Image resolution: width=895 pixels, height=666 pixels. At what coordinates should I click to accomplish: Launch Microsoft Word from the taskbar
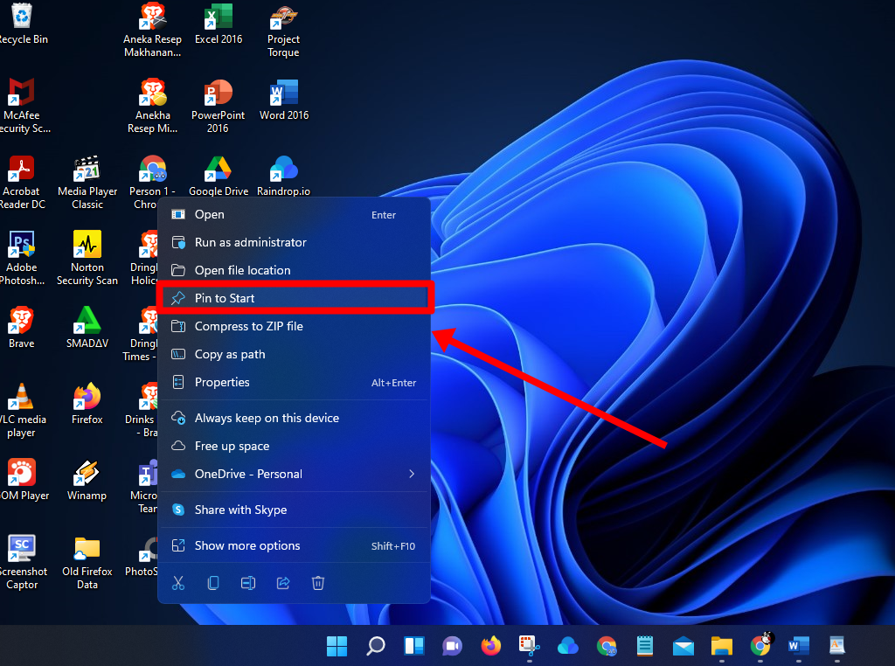[x=798, y=646]
